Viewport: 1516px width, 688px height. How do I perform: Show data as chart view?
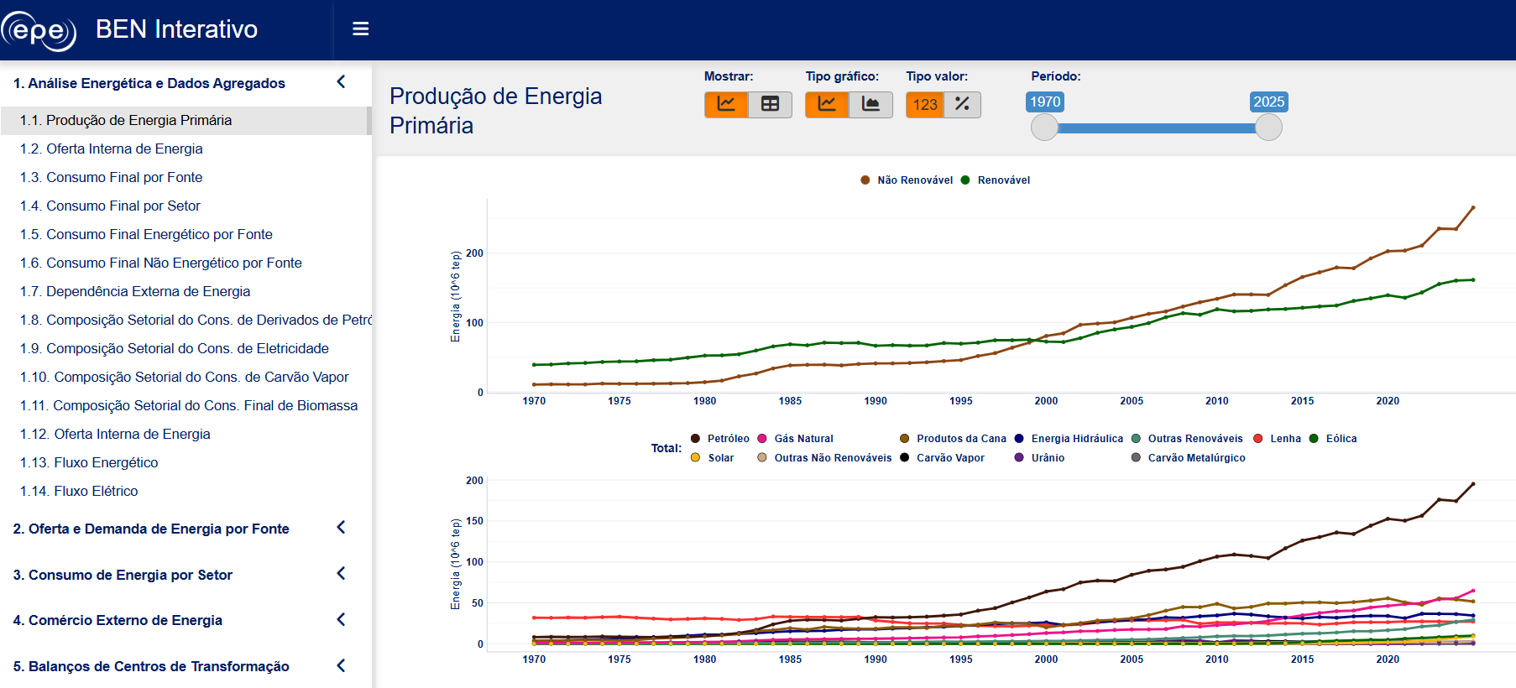726,104
